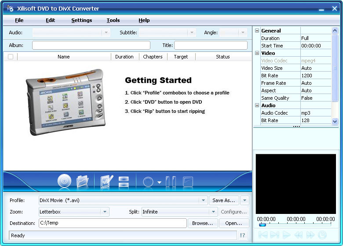The height and width of the screenshot is (246, 343).
Task: Click the Aspect property row
Action: pos(296,90)
